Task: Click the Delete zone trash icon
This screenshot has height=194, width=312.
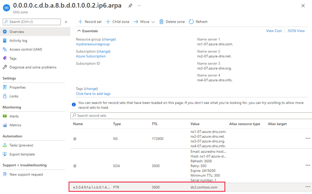Action: click(161, 22)
